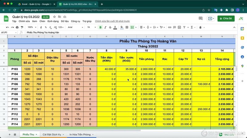
Task: Open text rotation dropdown
Action: point(162,27)
